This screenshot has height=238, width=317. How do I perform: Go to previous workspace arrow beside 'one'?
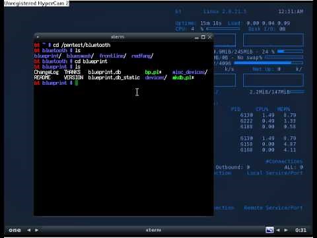point(29,230)
